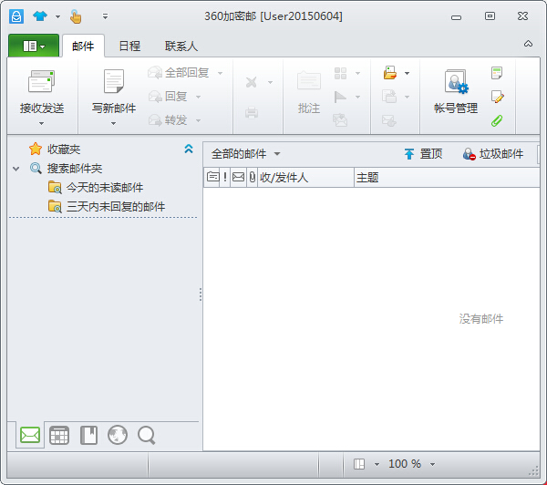
Task: Open 今天的未读邮件 folder
Action: click(x=105, y=188)
